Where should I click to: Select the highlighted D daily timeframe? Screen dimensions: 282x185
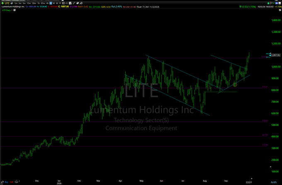(51, 3)
